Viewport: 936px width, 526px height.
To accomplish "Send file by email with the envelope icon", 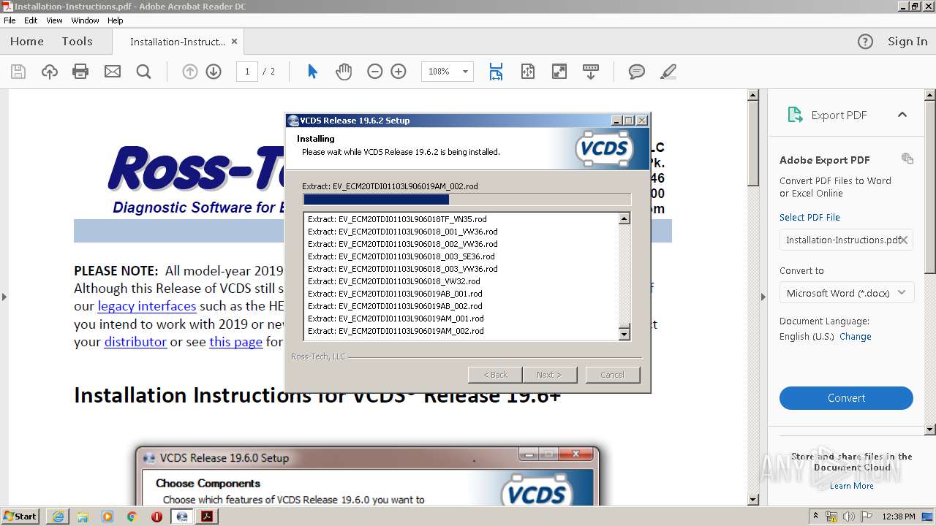I will 113,72.
